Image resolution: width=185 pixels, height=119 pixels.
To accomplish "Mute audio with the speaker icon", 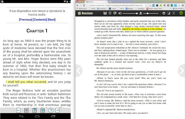I will 120,13.
